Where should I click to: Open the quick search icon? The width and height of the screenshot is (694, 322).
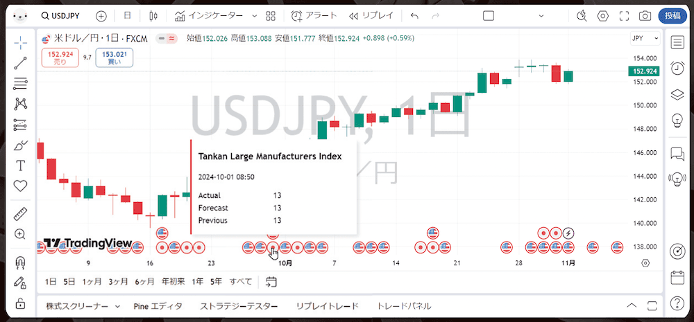[582, 17]
